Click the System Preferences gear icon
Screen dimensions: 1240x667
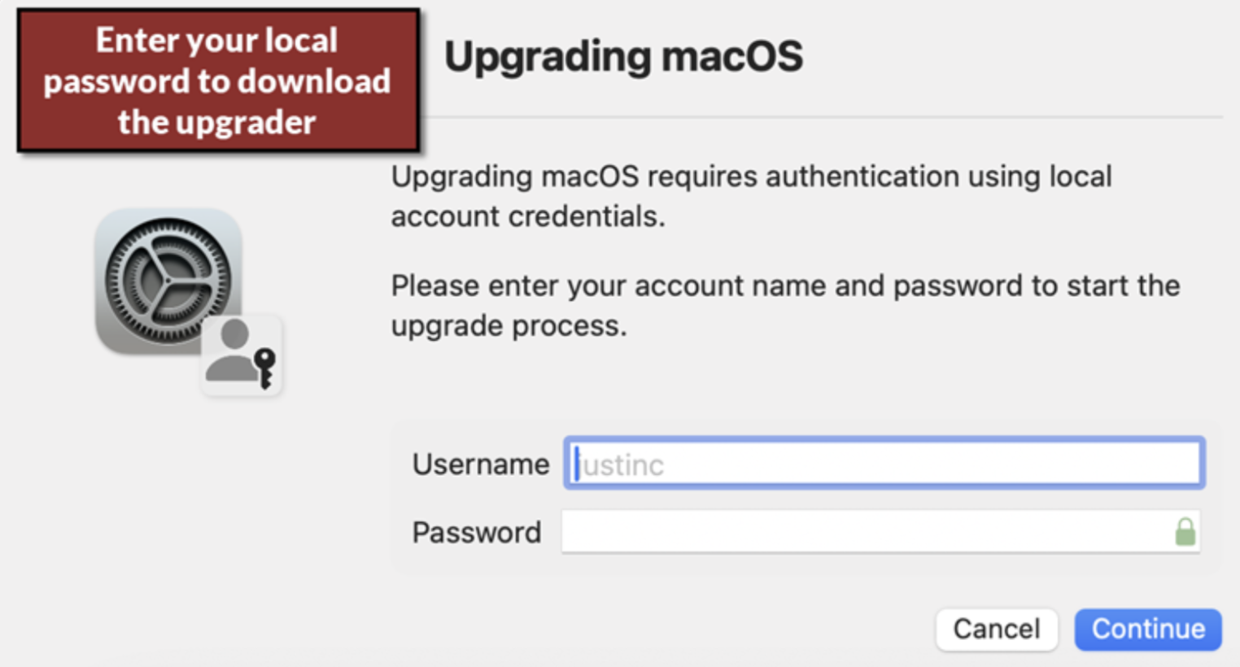(x=167, y=279)
